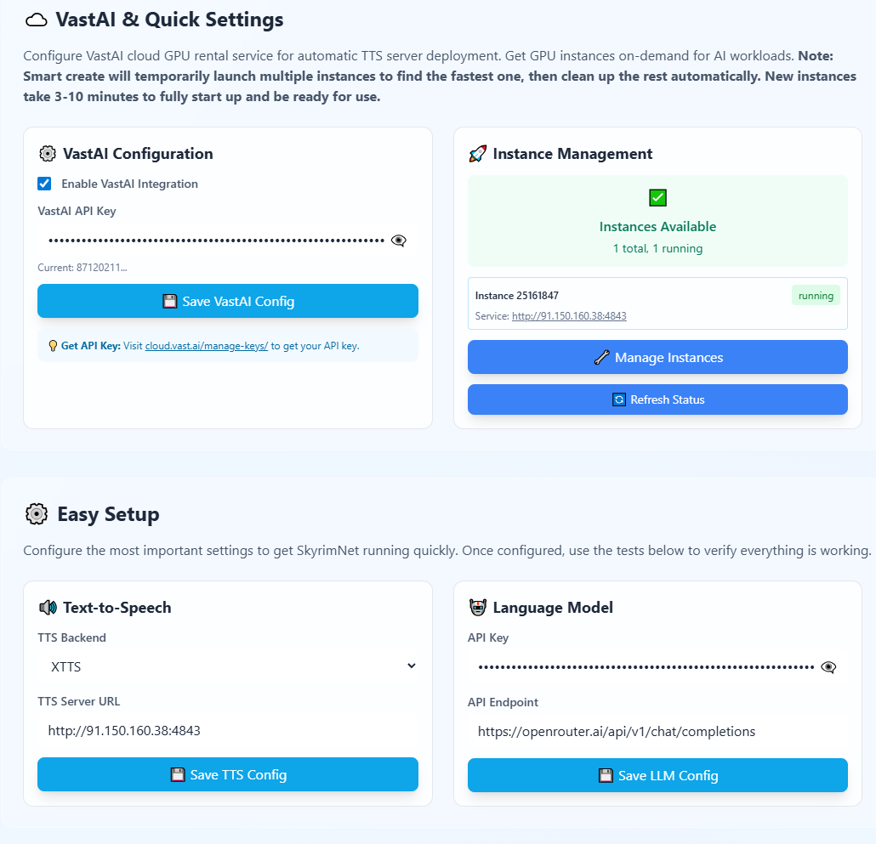Image resolution: width=876 pixels, height=844 pixels.
Task: Open Manage Instances
Action: tap(657, 357)
